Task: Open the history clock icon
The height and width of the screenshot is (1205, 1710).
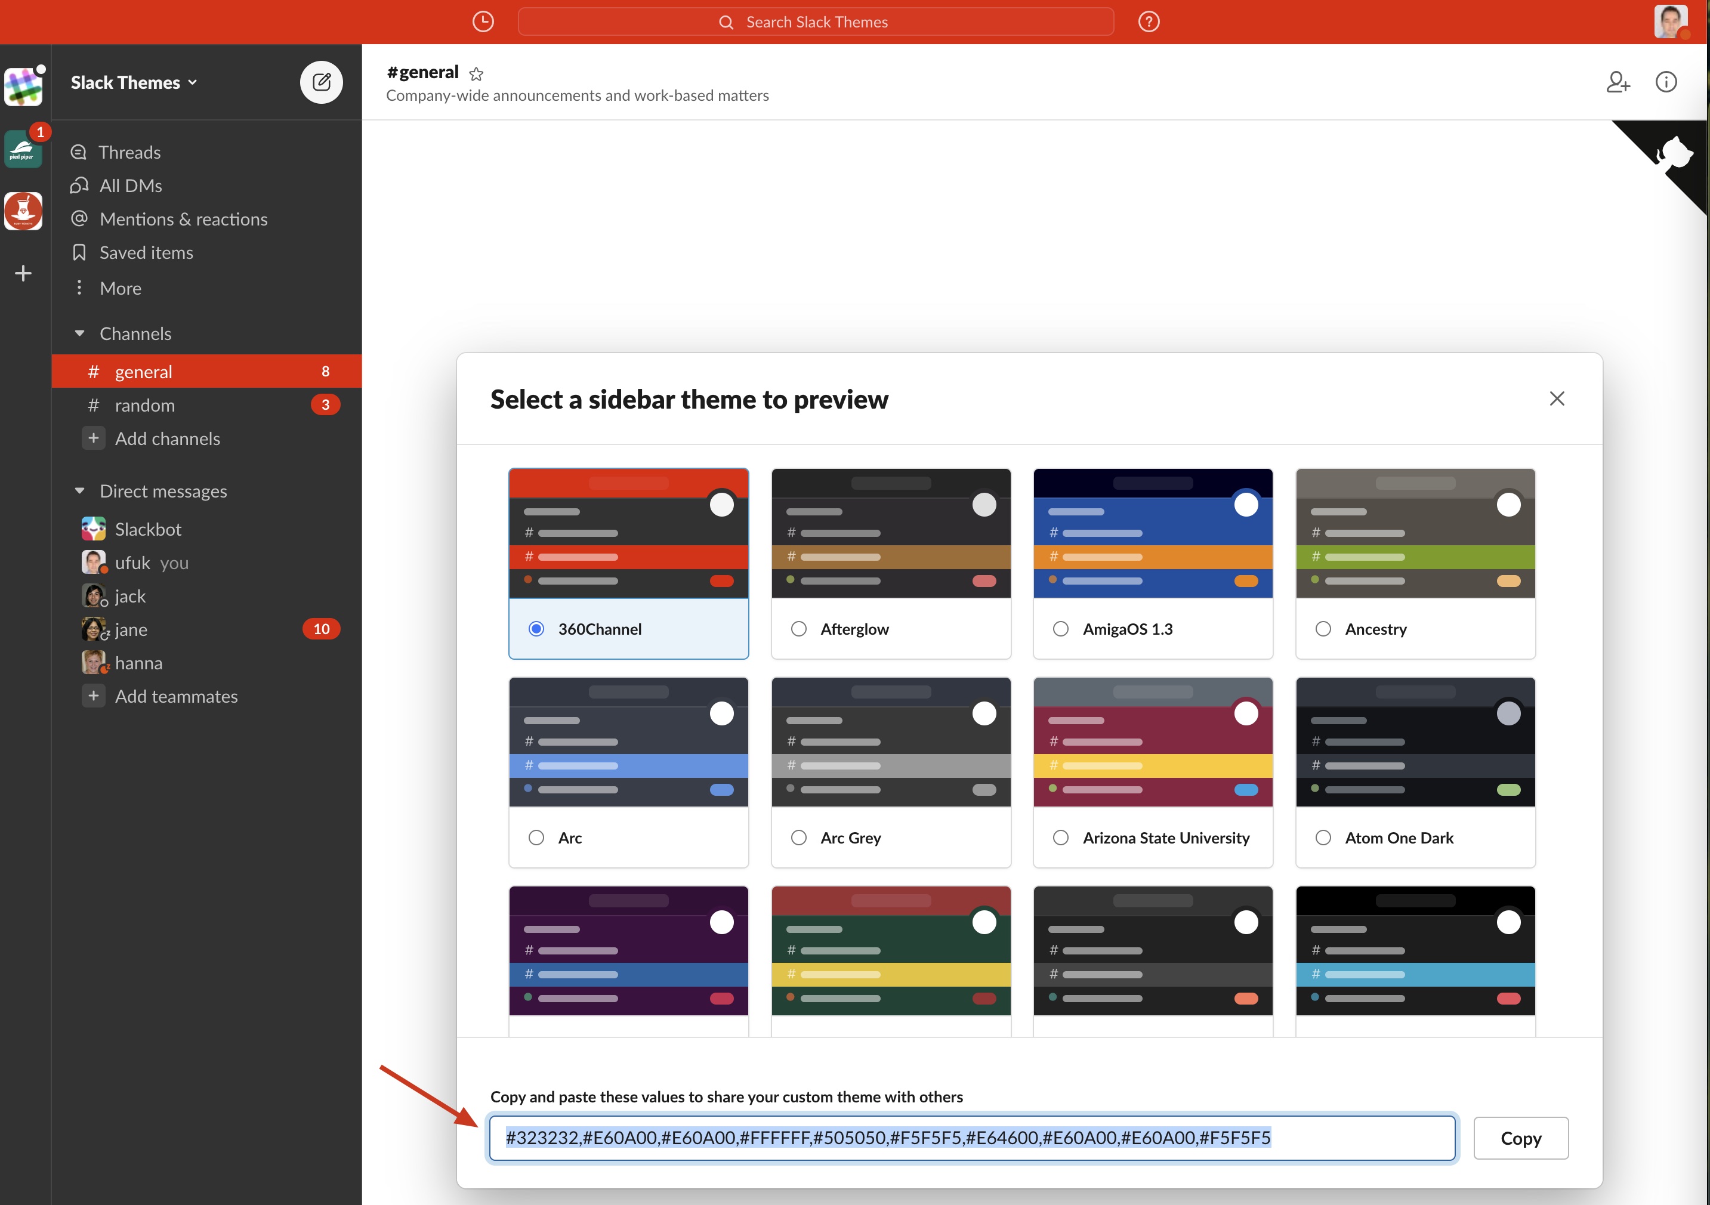Action: (x=483, y=21)
